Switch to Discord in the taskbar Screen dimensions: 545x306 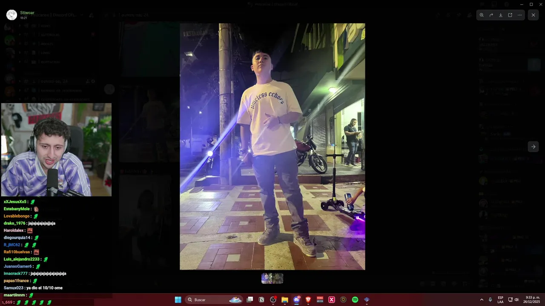[x=297, y=300]
